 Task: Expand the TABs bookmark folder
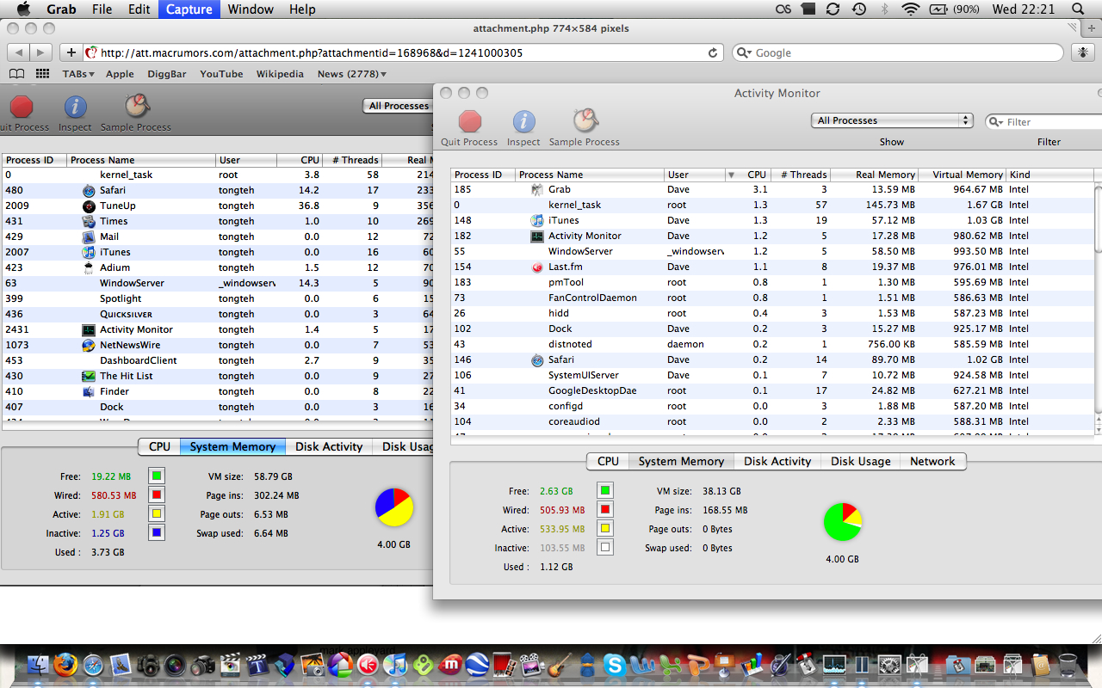(78, 74)
